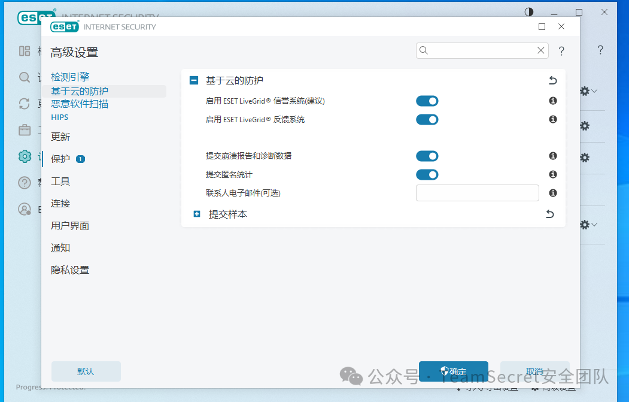Go to 更新 settings category
Viewport: 629px width, 402px height.
(60, 137)
